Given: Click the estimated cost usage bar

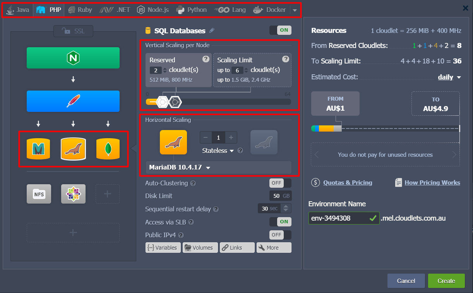Looking at the screenshot, I should pos(386,129).
